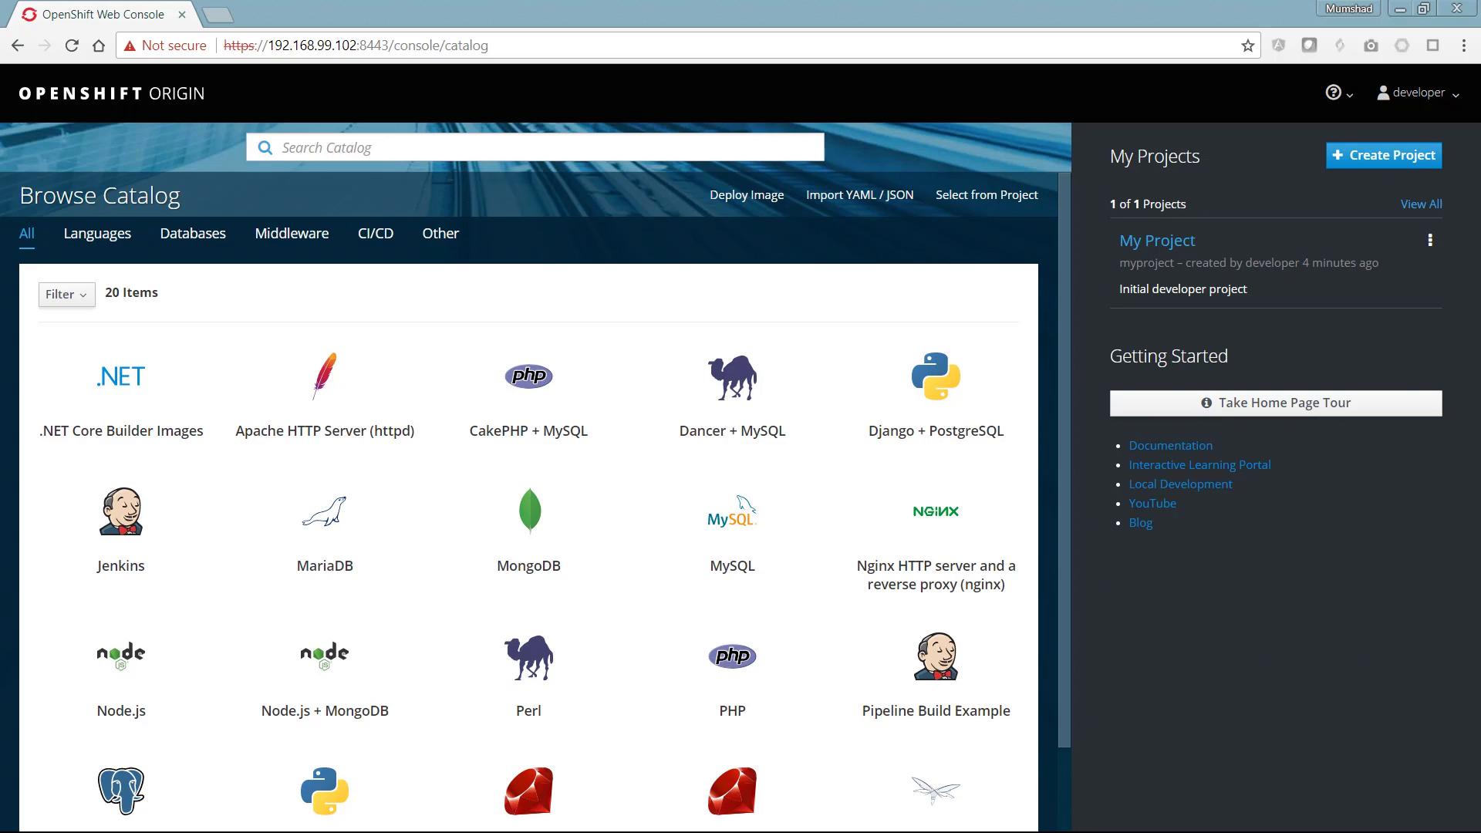
Task: Click Select from Project link
Action: (x=987, y=194)
